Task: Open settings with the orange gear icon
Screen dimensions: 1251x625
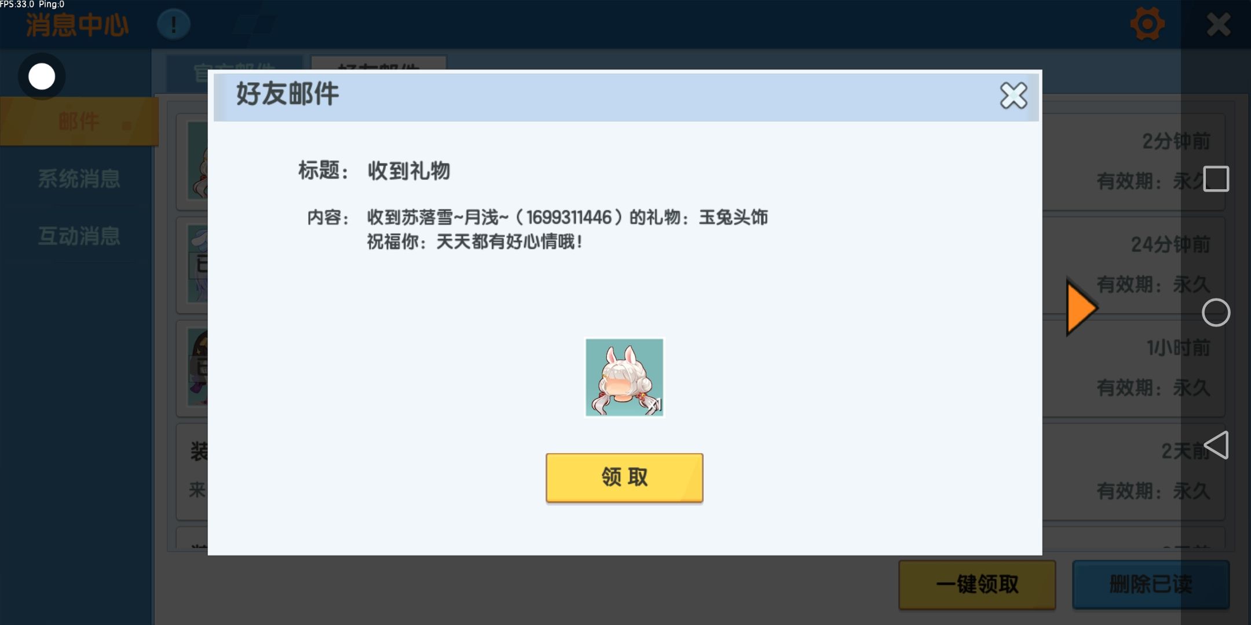Action: click(x=1147, y=24)
